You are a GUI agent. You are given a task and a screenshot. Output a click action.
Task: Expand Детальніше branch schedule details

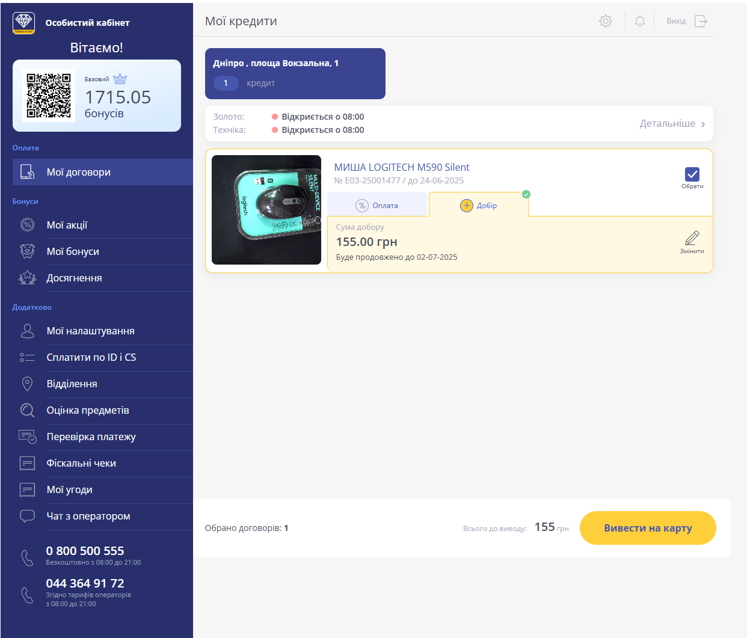click(672, 123)
